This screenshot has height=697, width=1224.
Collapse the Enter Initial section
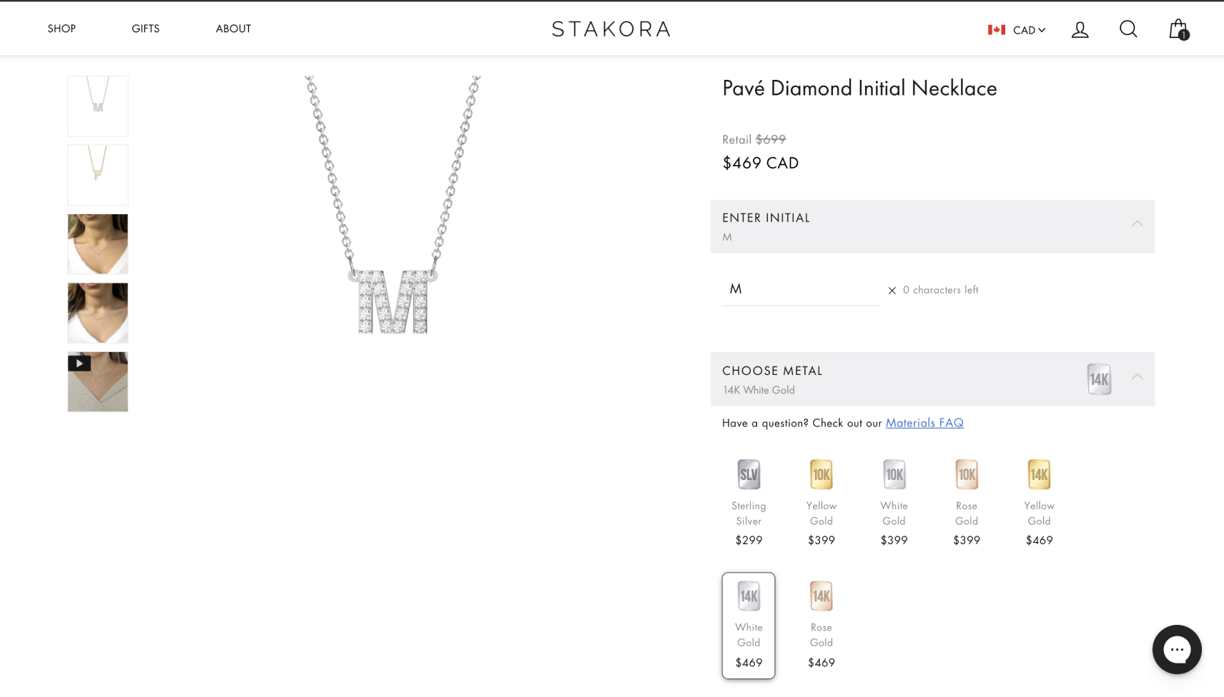pos(1137,224)
